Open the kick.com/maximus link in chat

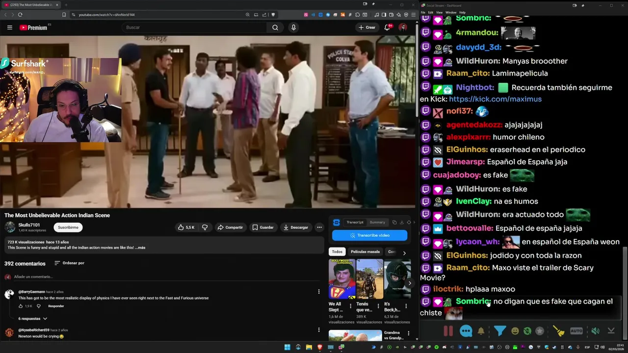[x=495, y=99]
